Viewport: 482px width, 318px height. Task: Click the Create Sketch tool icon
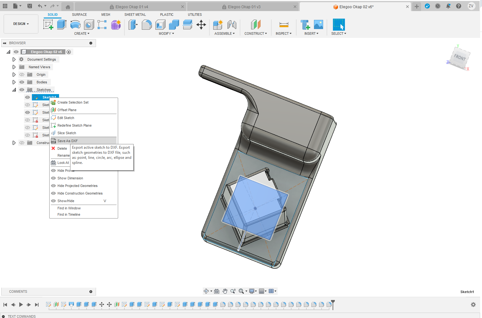pyautogui.click(x=48, y=25)
